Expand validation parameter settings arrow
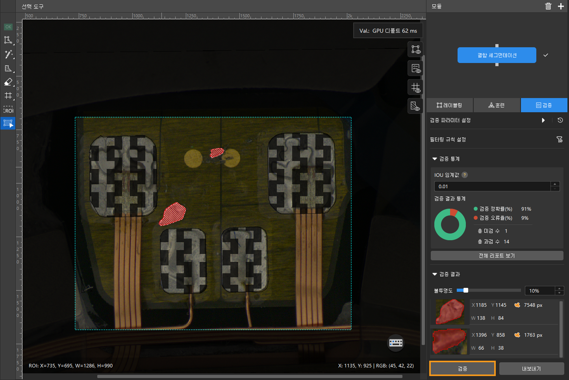Image resolution: width=569 pixels, height=380 pixels. (x=543, y=120)
